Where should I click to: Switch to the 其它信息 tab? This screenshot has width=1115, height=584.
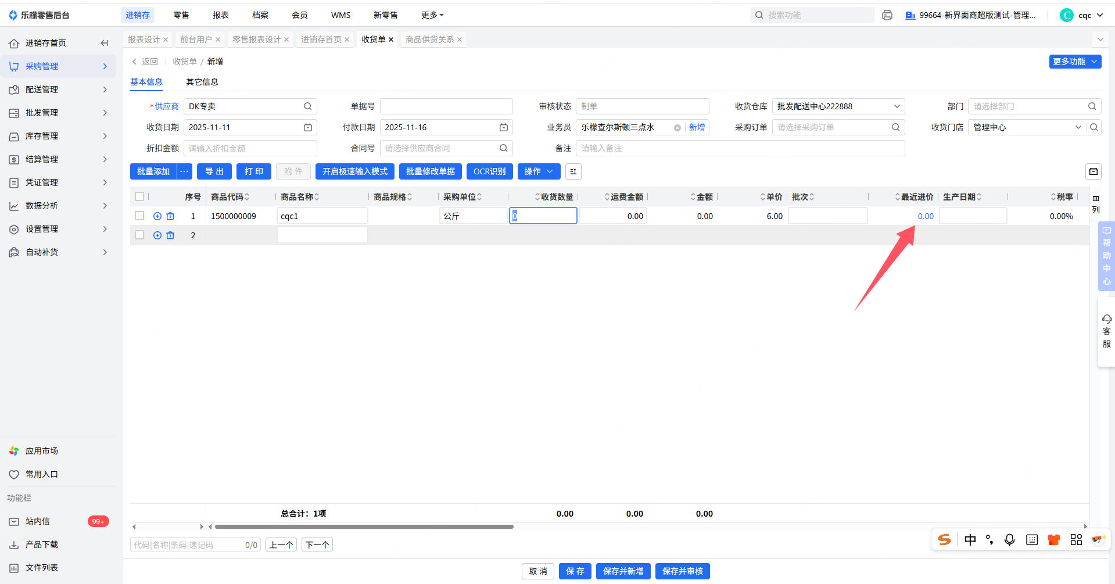202,82
